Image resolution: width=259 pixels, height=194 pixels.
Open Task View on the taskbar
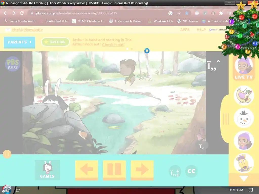click(x=18, y=190)
